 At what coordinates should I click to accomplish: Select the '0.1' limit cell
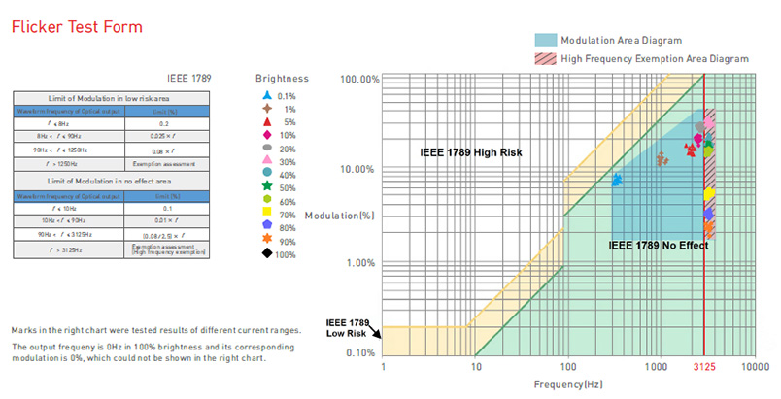click(x=166, y=209)
